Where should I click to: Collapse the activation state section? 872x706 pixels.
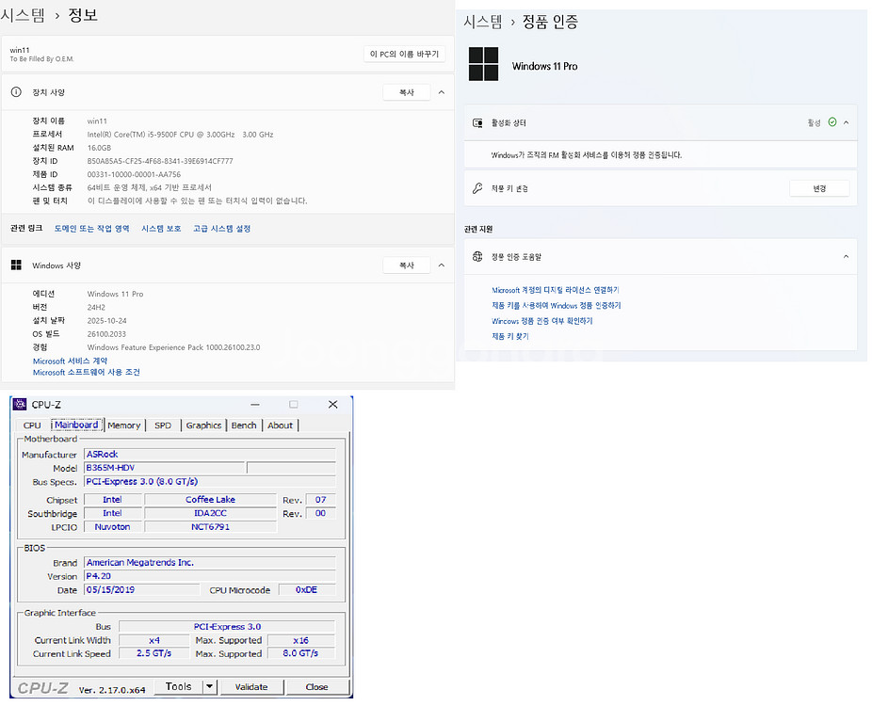pyautogui.click(x=846, y=123)
